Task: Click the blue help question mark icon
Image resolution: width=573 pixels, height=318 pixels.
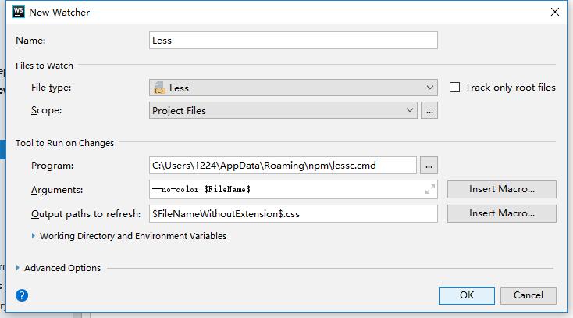Action: 22,295
